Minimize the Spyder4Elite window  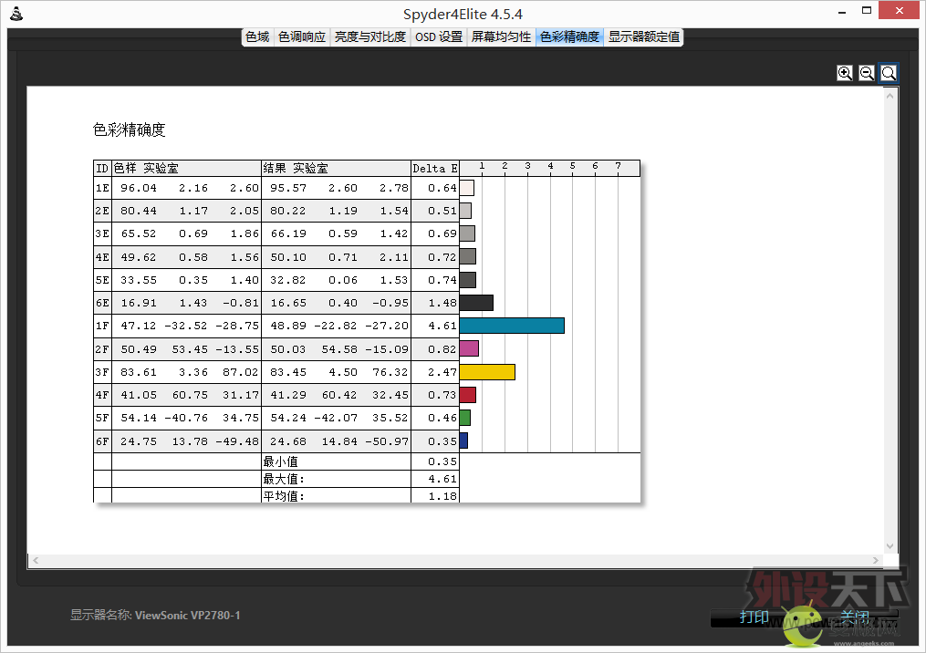842,11
